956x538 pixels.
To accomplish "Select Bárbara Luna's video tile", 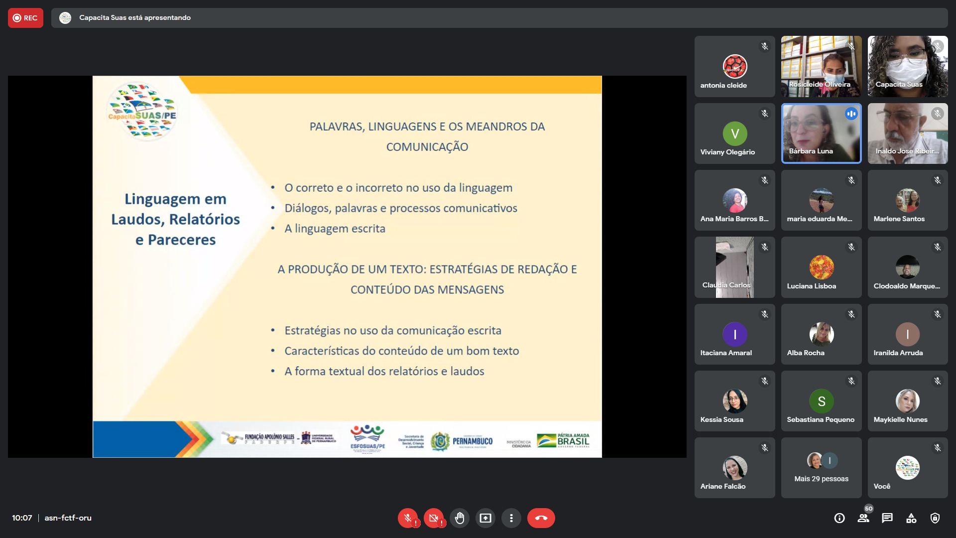I will tap(821, 133).
